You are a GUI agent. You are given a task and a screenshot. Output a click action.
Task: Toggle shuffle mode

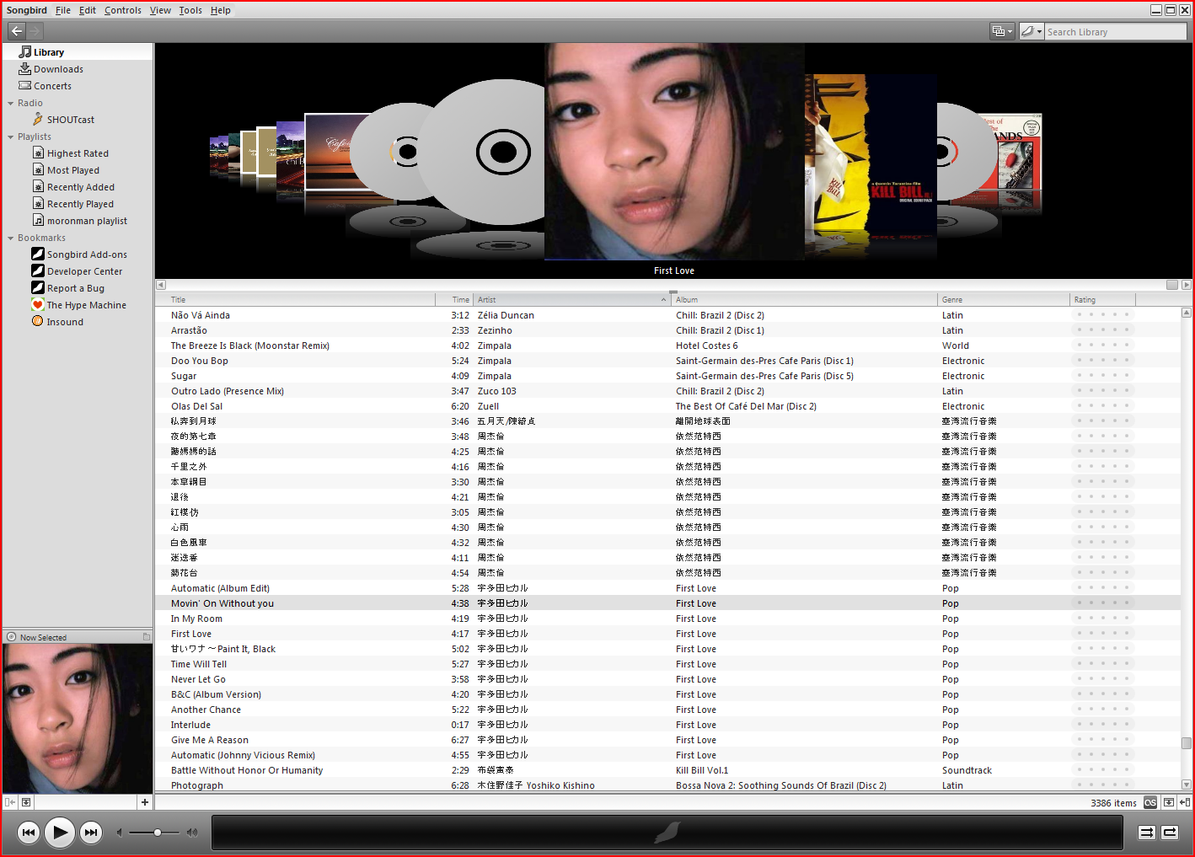[1147, 833]
